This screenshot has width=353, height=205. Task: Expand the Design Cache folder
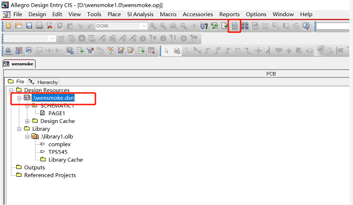[27, 121]
